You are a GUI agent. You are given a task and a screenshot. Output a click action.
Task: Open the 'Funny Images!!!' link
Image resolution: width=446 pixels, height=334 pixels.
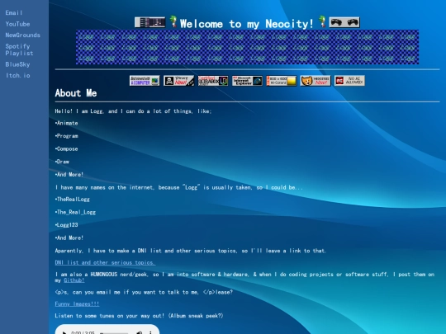[77, 303]
